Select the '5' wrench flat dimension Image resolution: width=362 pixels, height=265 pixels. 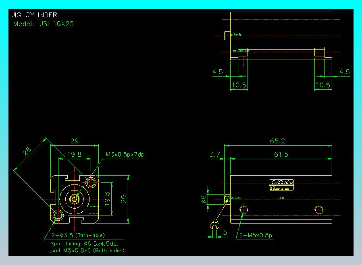pos(225,232)
